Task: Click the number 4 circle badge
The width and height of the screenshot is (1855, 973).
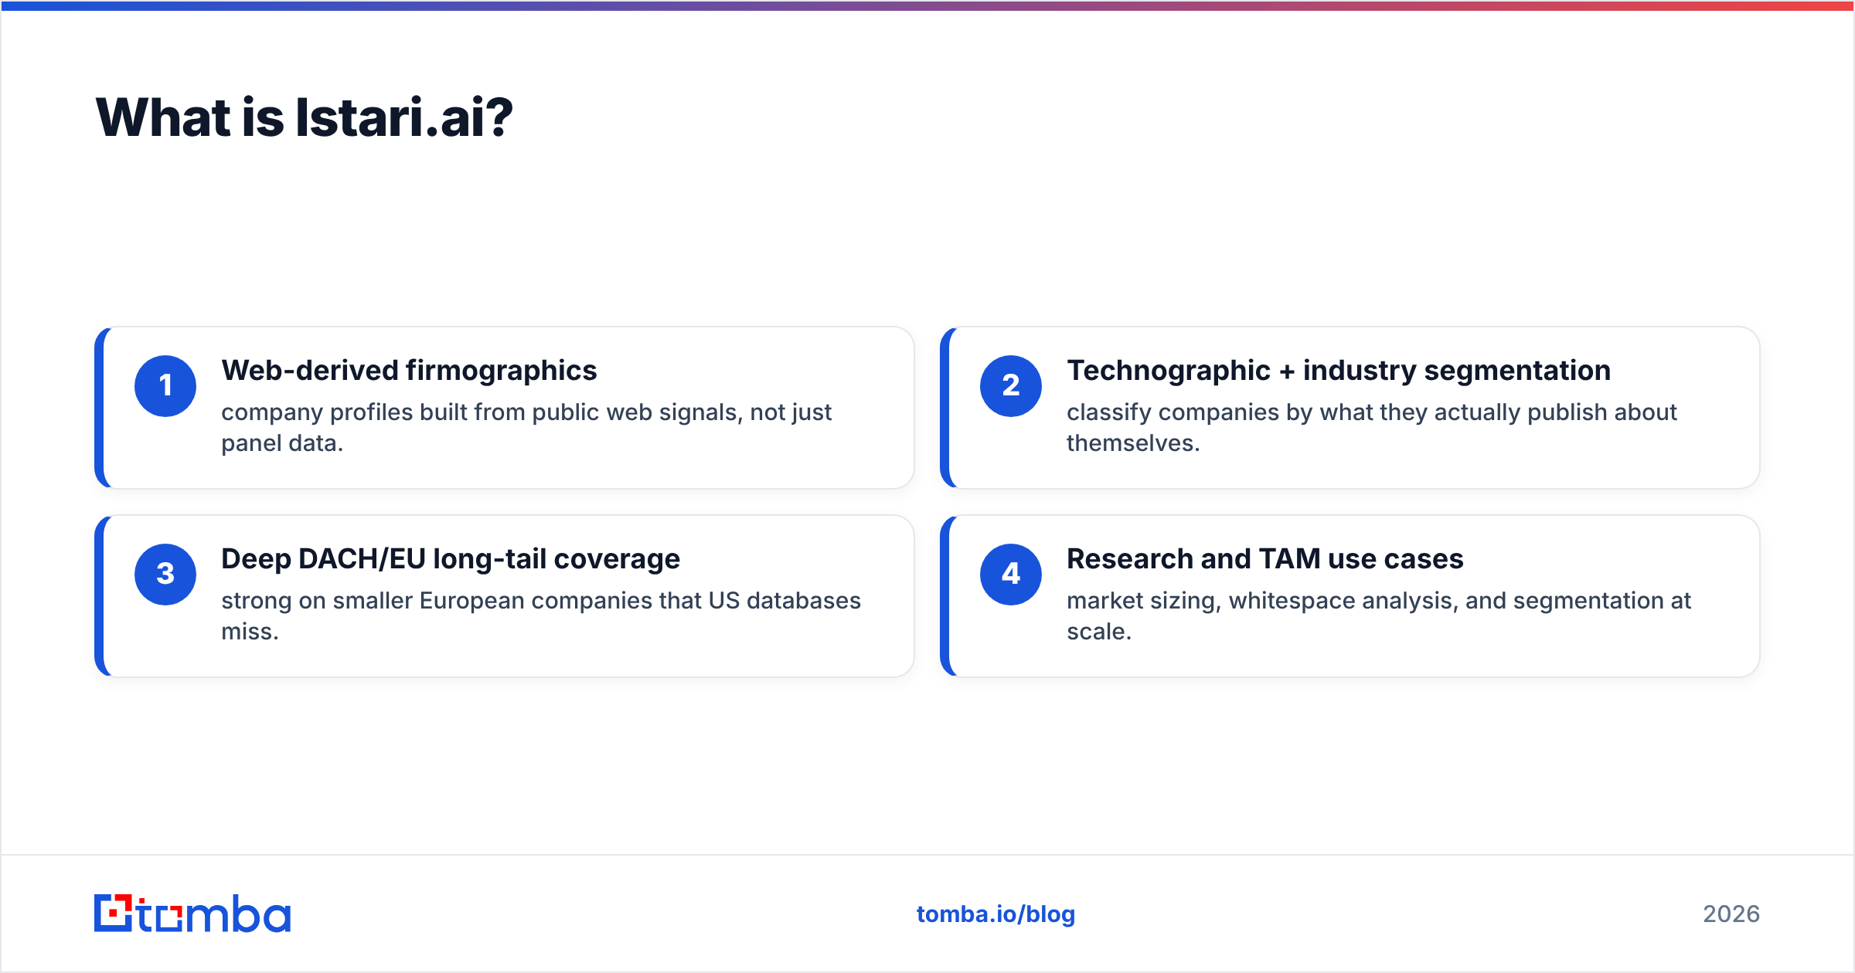Action: [1011, 575]
